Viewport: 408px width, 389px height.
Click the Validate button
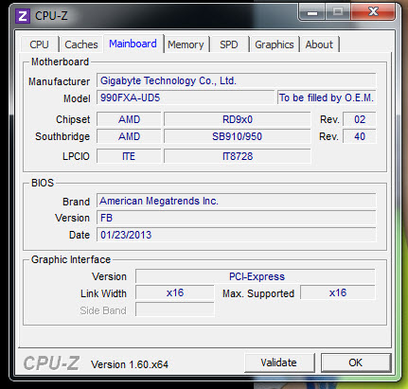click(279, 362)
